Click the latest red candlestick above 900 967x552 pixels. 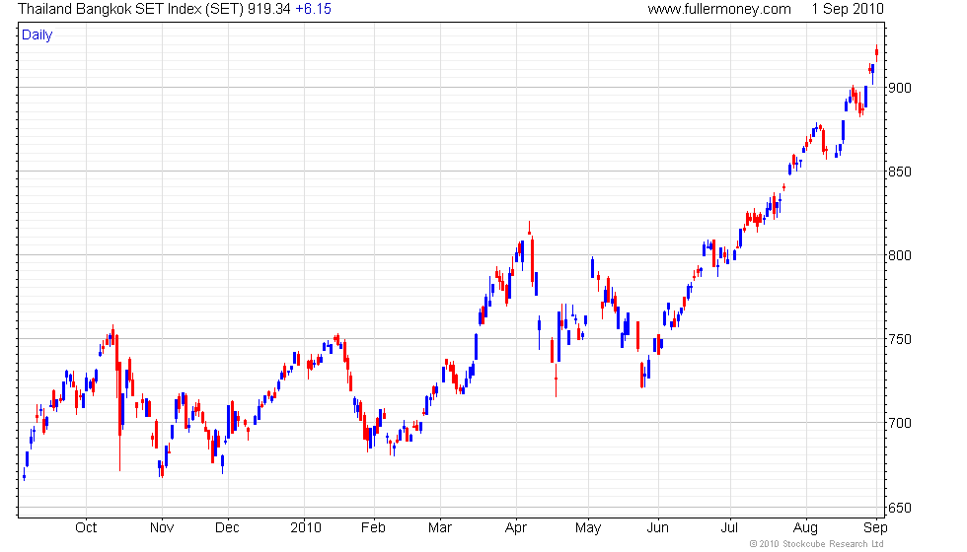[876, 53]
